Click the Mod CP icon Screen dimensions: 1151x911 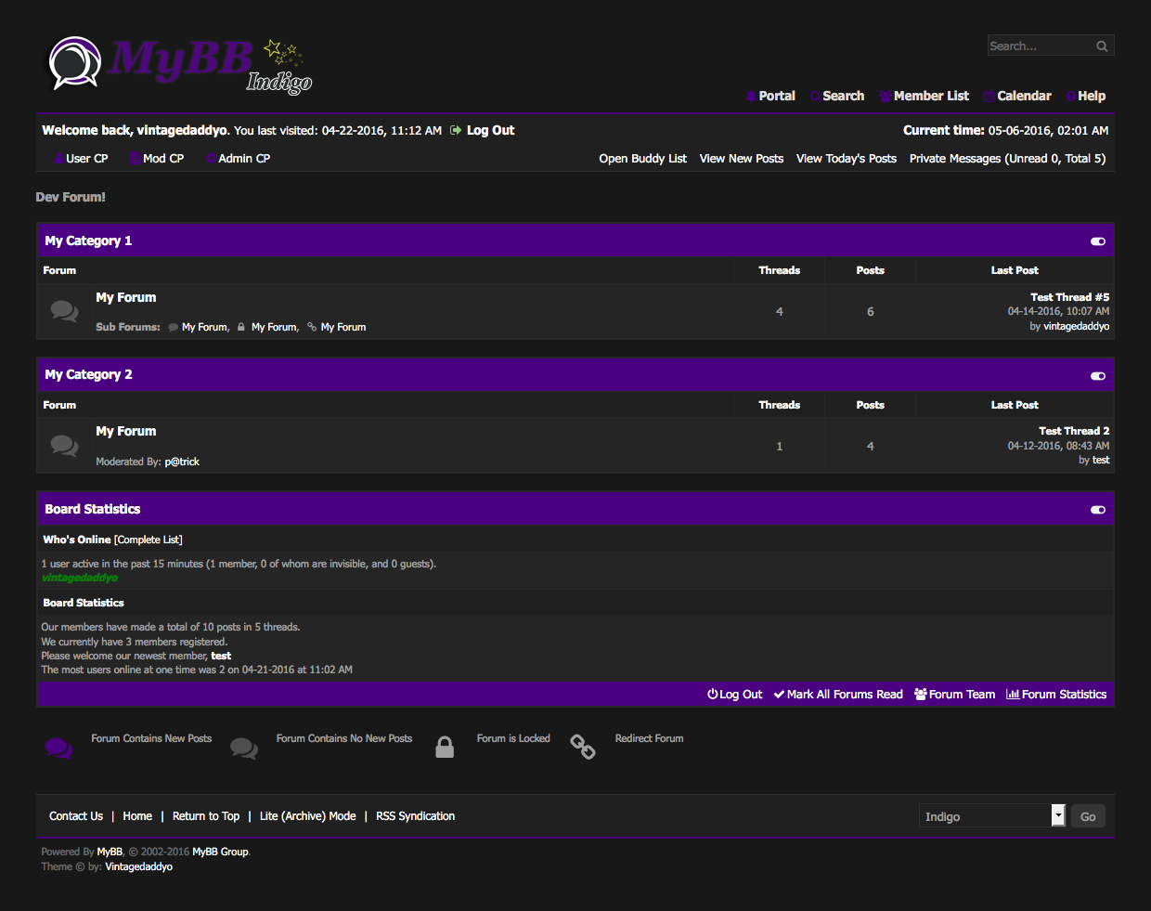click(136, 159)
